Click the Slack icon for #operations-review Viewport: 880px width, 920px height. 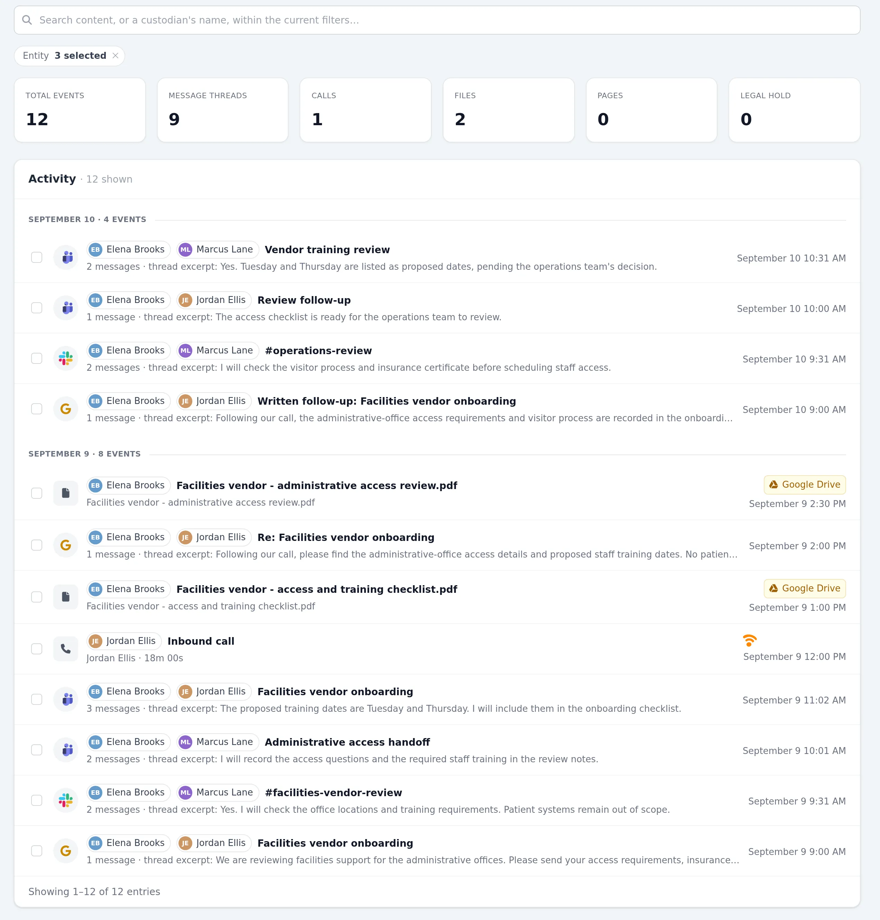pyautogui.click(x=66, y=359)
